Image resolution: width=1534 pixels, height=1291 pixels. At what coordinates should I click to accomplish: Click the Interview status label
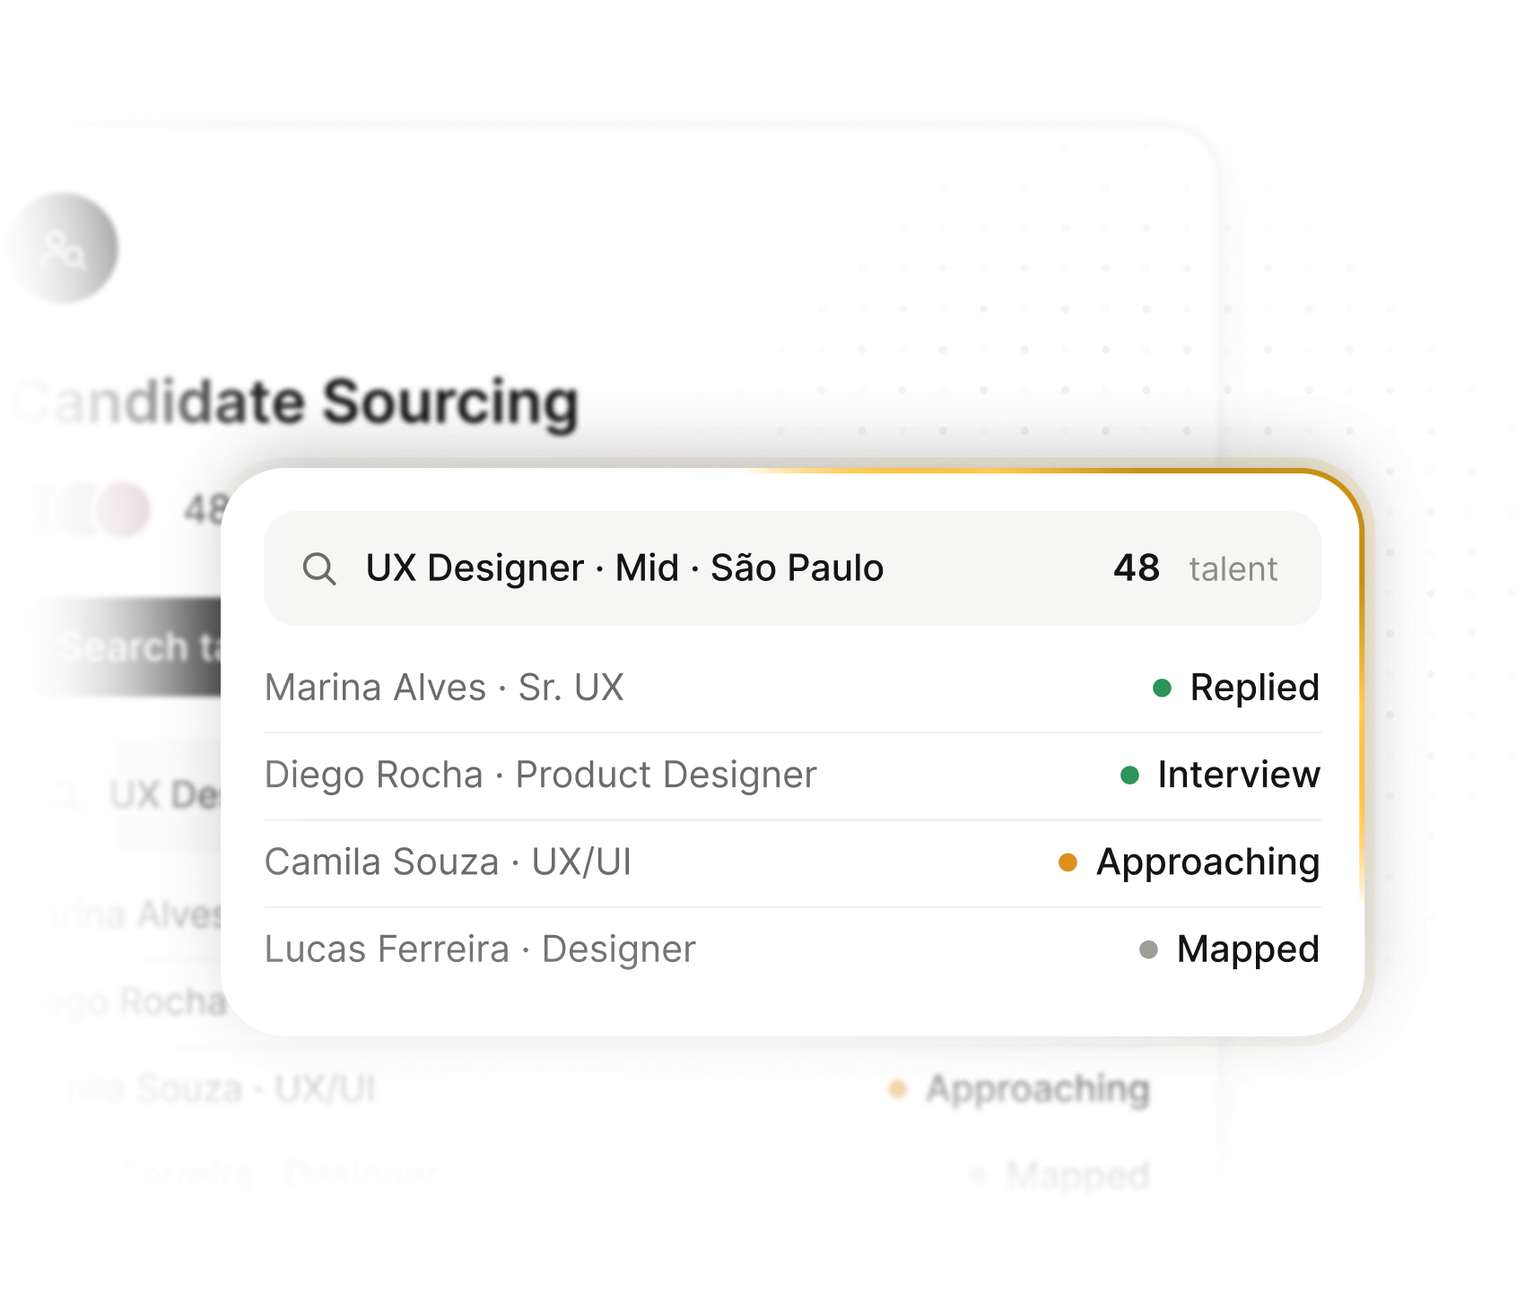[1239, 775]
